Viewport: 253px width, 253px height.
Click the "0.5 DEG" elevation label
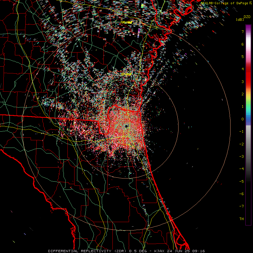138,251
